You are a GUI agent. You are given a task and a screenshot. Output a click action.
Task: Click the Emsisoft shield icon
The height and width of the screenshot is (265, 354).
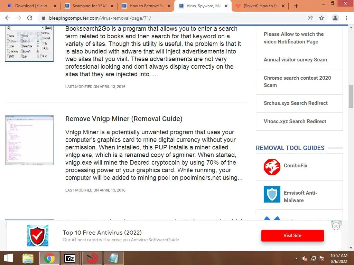(272, 194)
